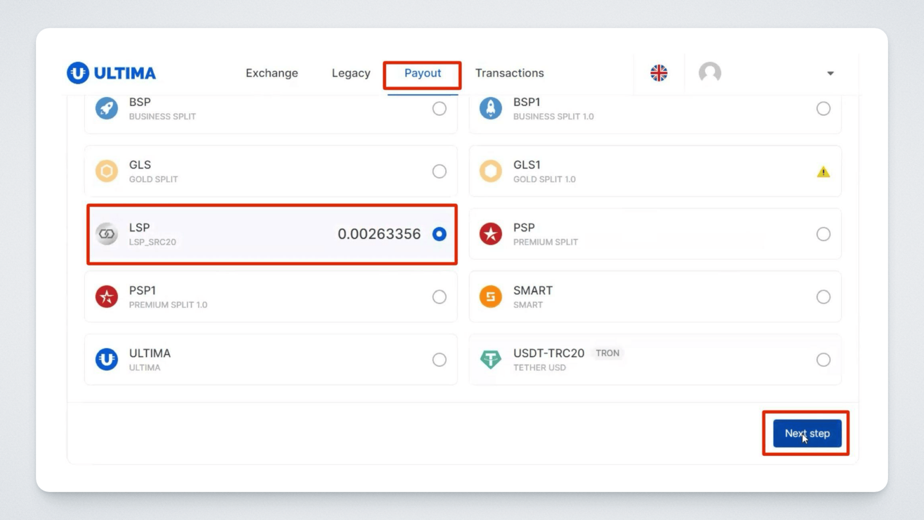Select the ULTIMA coin radio button
Image resolution: width=924 pixels, height=520 pixels.
coord(439,360)
